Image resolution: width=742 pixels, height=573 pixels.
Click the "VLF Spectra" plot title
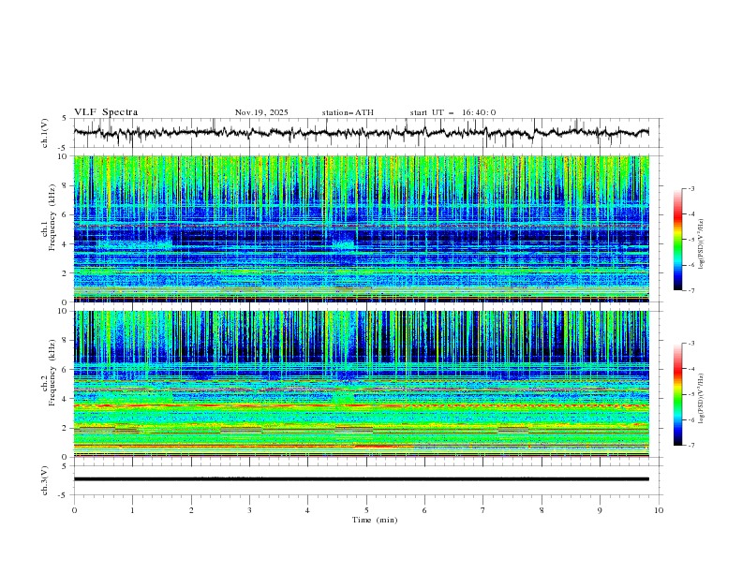pyautogui.click(x=106, y=112)
